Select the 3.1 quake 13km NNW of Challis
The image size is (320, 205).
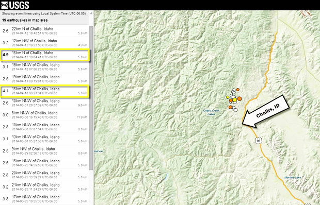pyautogui.click(x=44, y=139)
